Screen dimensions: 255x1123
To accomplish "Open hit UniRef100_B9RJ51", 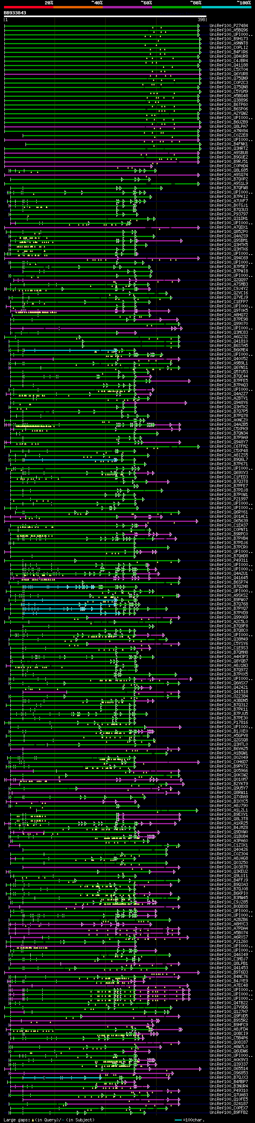I will pyautogui.click(x=228, y=161).
